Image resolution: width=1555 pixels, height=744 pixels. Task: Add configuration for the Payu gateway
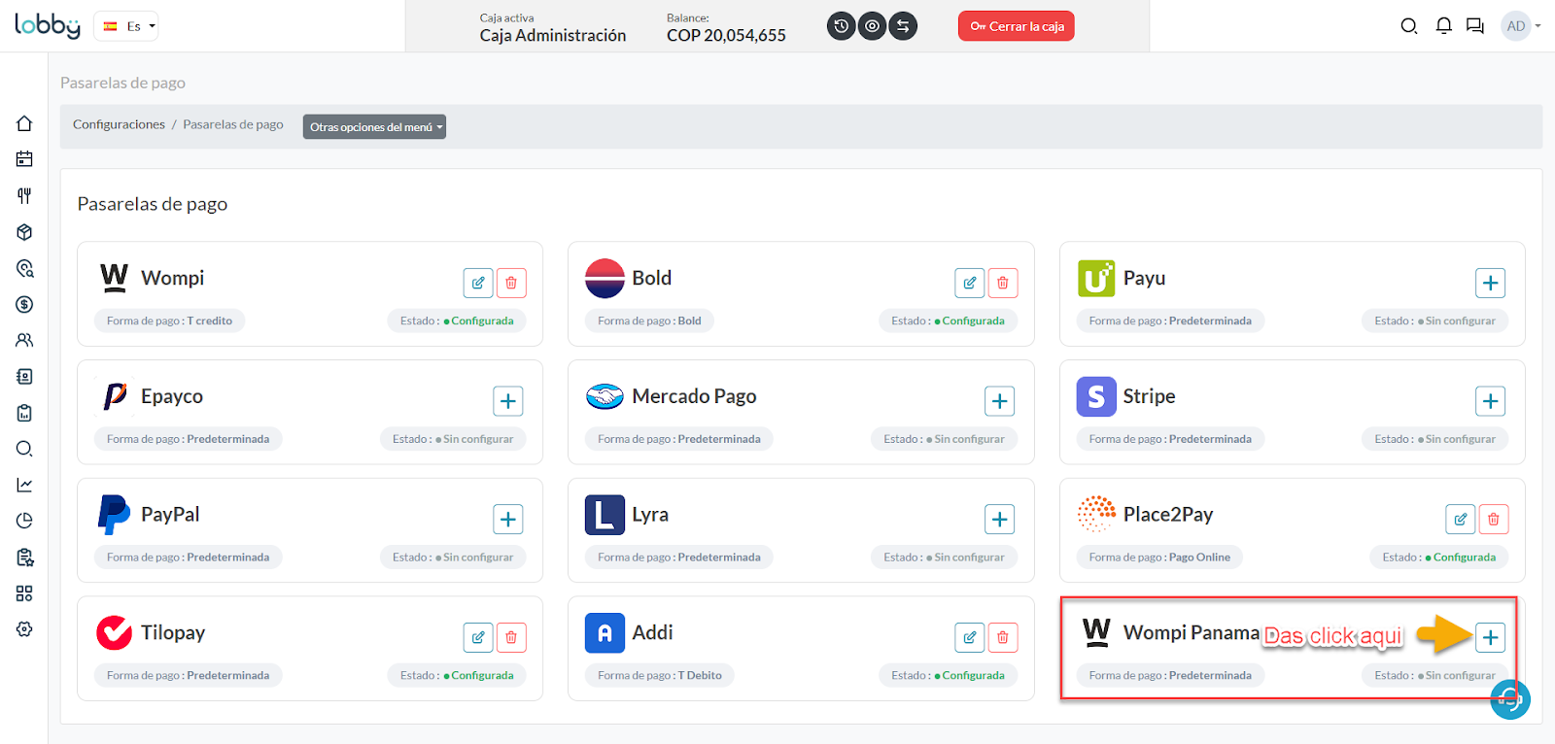pyautogui.click(x=1490, y=283)
